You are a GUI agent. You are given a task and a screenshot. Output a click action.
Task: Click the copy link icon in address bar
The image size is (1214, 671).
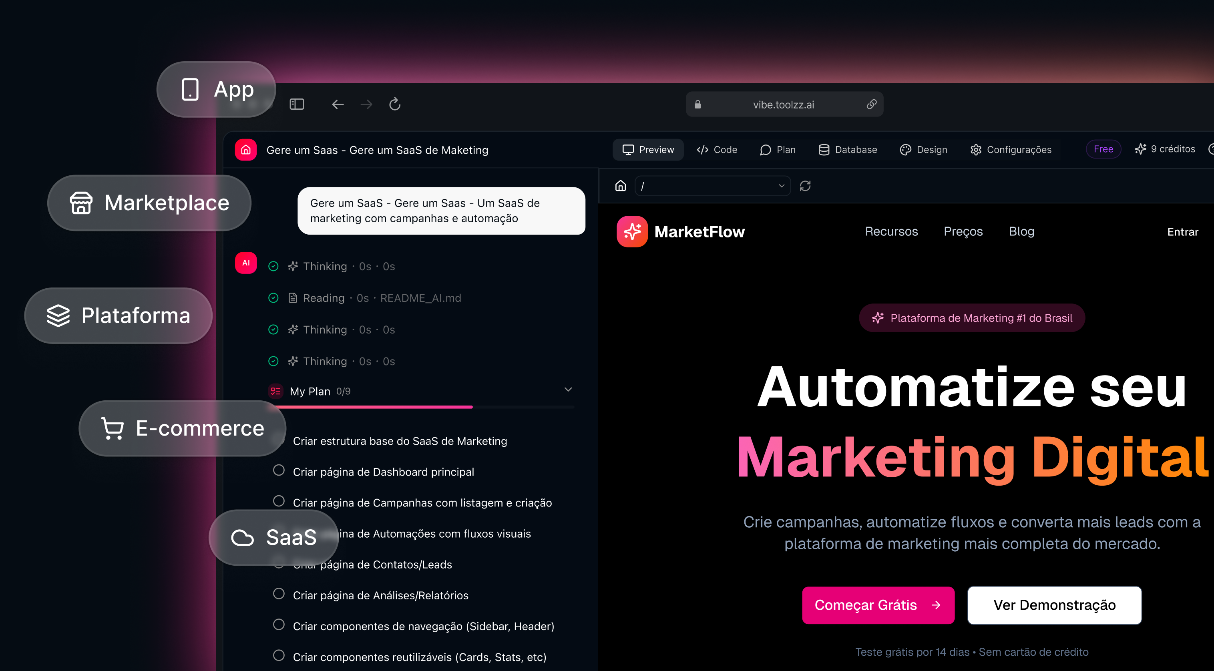[x=871, y=104]
